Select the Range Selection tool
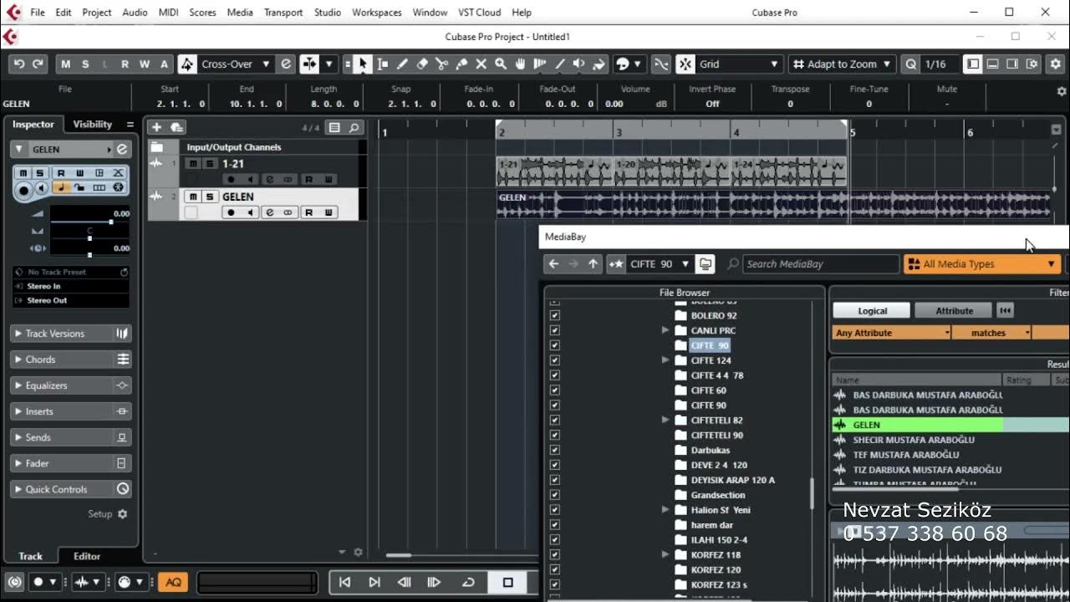The image size is (1070, 602). (383, 64)
